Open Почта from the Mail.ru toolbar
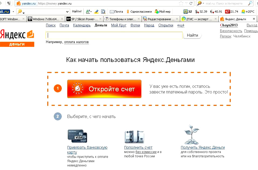This screenshot has height=170, width=258. tap(116, 12)
